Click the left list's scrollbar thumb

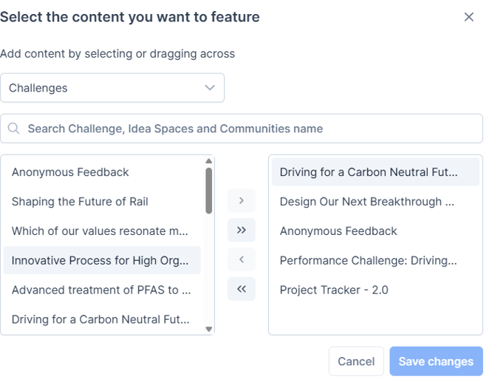coord(208,190)
